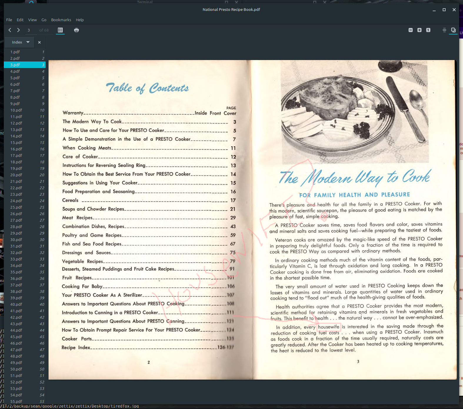The image size is (463, 409).
Task: Open the Go menu
Action: [44, 20]
